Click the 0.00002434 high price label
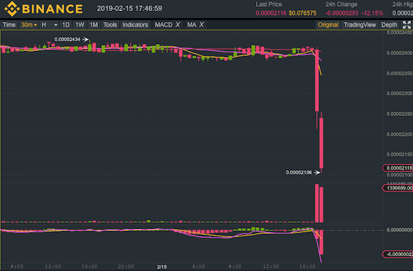The image size is (413, 271). (67, 39)
